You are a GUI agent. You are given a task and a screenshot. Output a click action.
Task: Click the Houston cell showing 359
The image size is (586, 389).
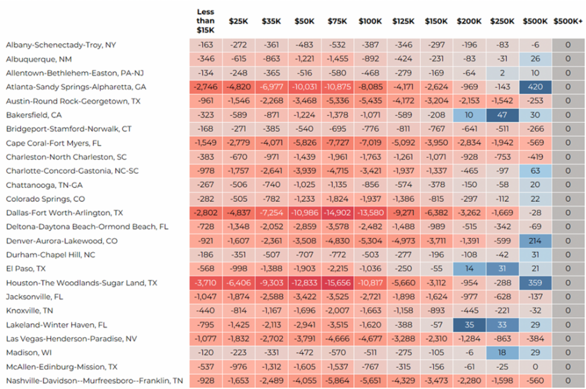pyautogui.click(x=535, y=282)
